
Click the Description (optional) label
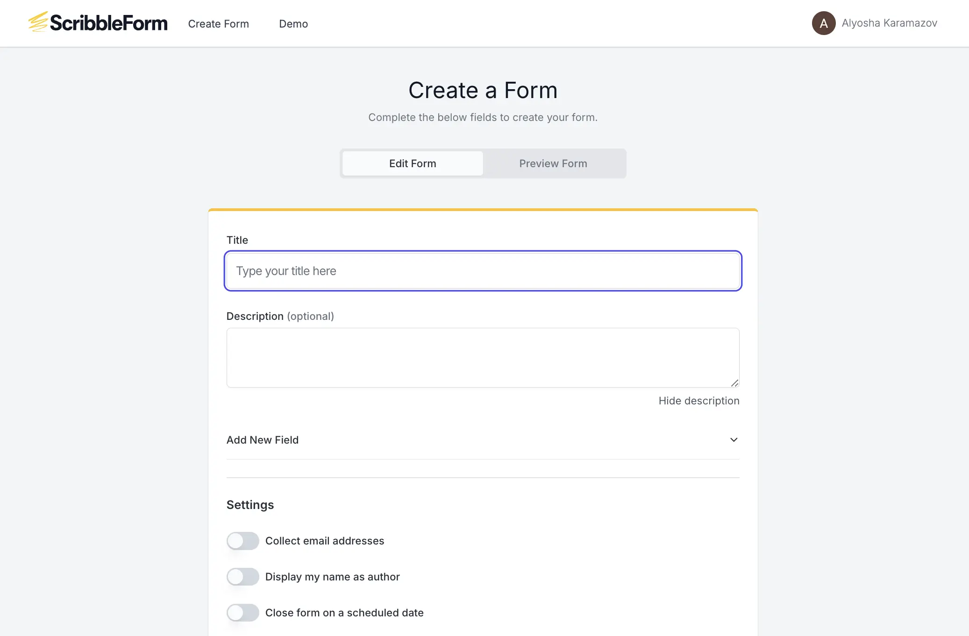click(x=280, y=316)
